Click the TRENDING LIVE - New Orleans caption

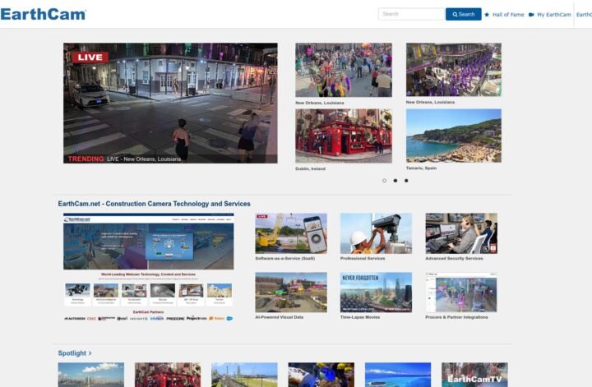click(x=124, y=159)
